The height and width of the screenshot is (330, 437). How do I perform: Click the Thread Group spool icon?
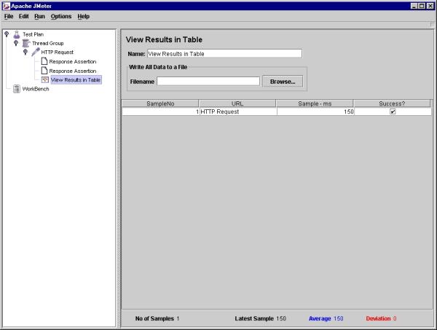click(x=26, y=43)
